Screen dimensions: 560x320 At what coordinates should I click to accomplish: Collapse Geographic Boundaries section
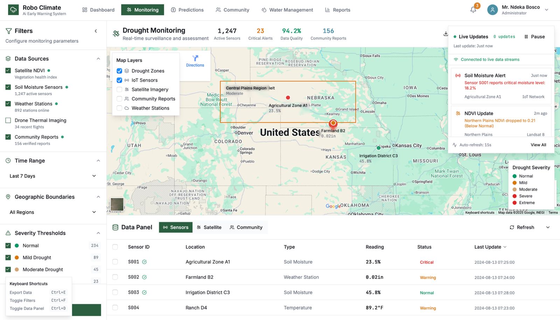tap(98, 197)
